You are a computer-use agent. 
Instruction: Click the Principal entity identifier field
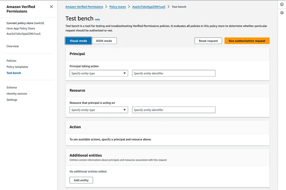click(x=174, y=73)
